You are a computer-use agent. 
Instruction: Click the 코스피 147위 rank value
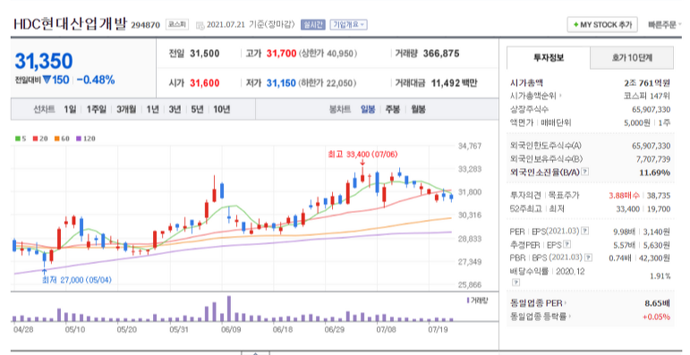pos(647,96)
